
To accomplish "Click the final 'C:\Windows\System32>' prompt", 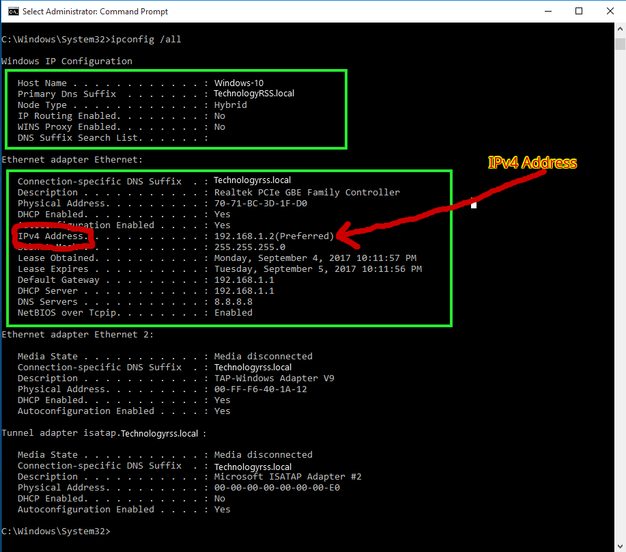I will (55, 532).
